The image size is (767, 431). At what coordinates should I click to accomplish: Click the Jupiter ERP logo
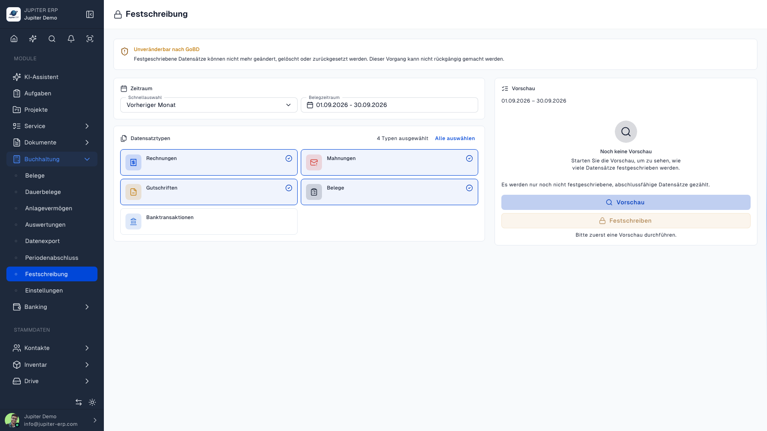(14, 14)
